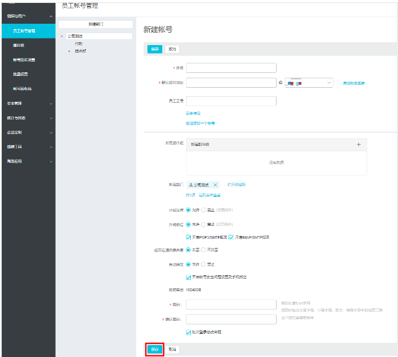Click the bottom 保存 button
Viewport: 398px width, 357px height.
pyautogui.click(x=155, y=349)
